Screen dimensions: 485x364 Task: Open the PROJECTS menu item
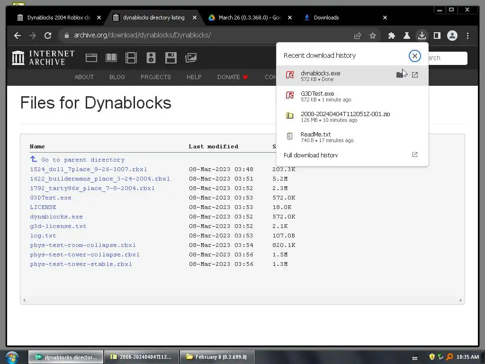point(155,77)
